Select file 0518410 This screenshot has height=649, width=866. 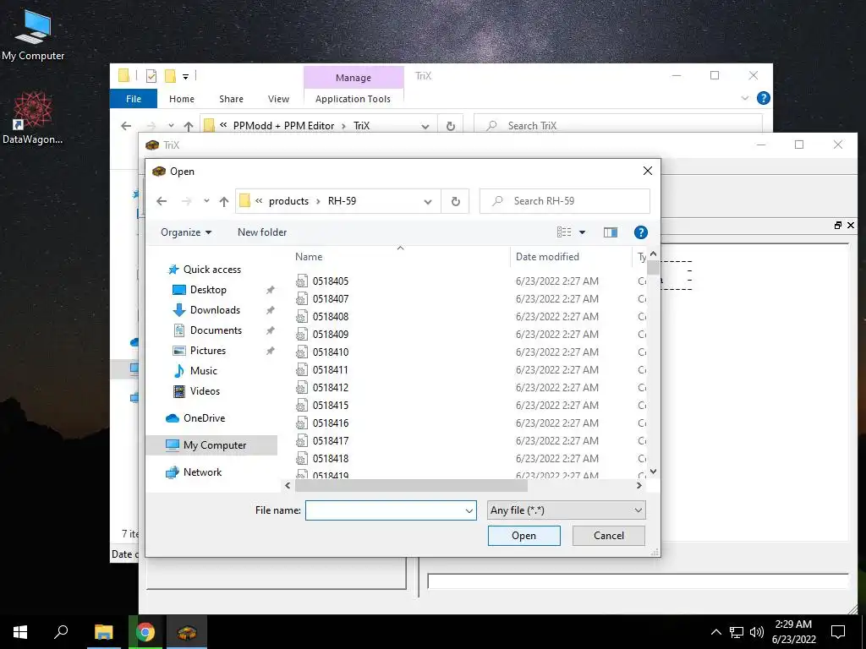(331, 352)
